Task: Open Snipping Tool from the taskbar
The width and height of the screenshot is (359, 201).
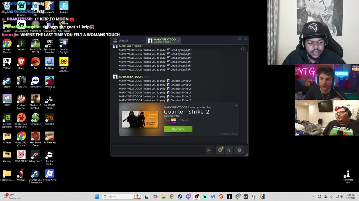Action: pos(254,197)
